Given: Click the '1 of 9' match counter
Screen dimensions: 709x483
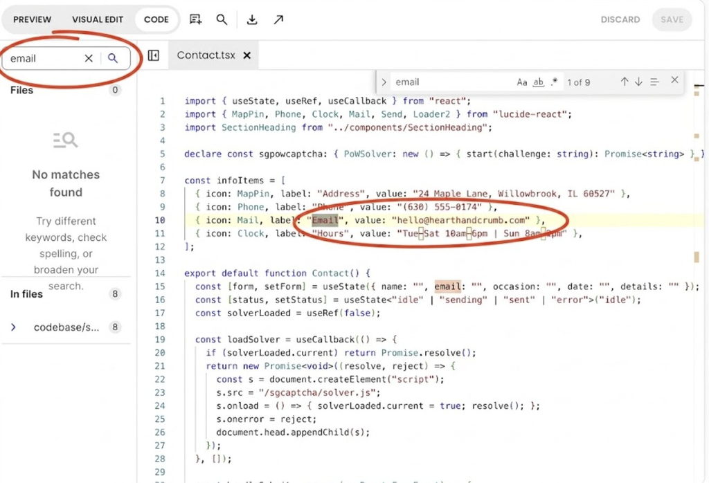Looking at the screenshot, I should (578, 82).
